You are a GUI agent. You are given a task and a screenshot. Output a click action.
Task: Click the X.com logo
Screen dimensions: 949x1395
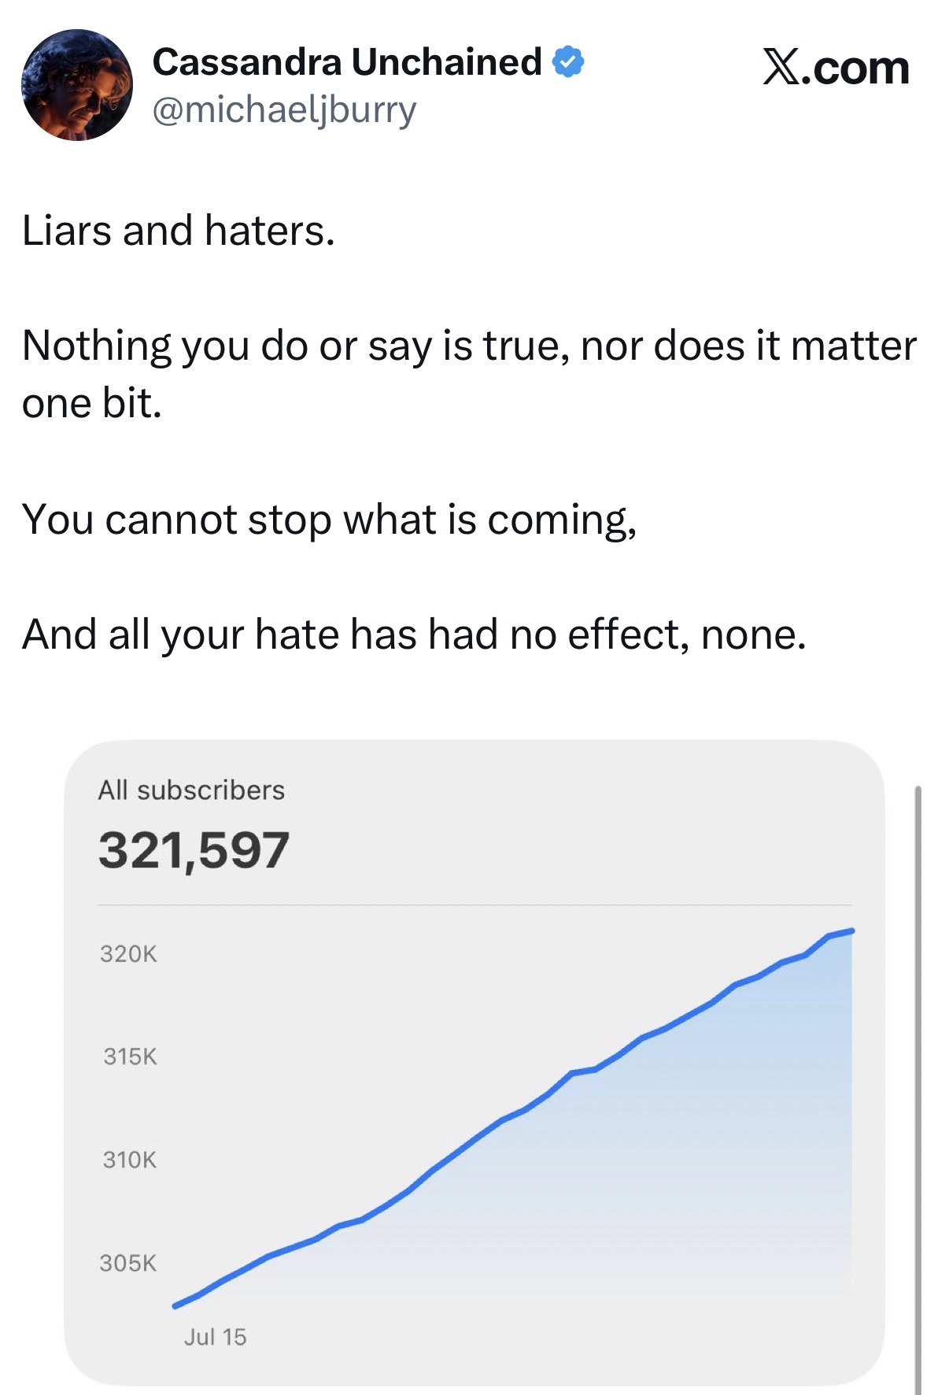tap(836, 67)
